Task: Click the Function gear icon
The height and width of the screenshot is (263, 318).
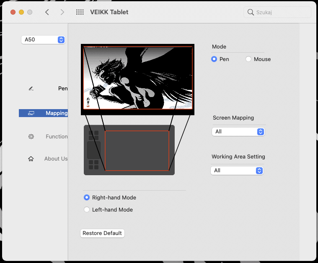Action: (x=31, y=136)
